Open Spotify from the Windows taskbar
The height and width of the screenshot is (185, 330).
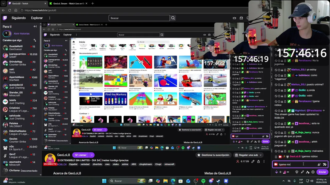click(203, 181)
